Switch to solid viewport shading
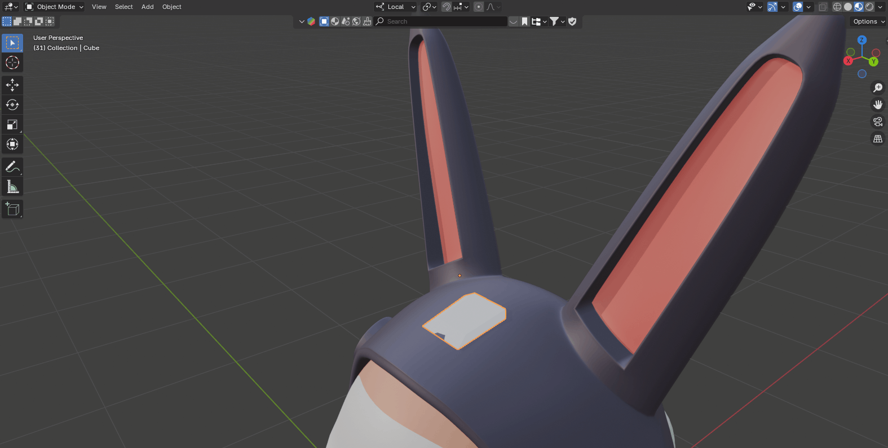Viewport: 888px width, 448px height. click(x=848, y=7)
